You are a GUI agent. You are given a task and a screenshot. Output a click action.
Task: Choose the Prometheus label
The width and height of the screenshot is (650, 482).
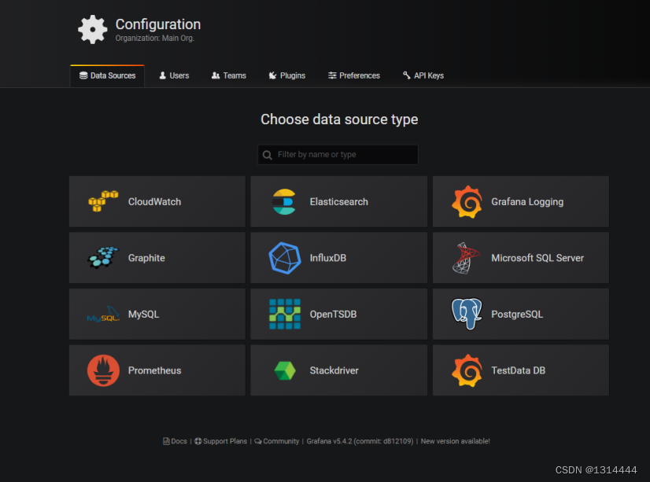pos(154,370)
